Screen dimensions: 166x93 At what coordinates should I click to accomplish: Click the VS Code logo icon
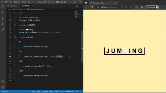pos(2,2)
